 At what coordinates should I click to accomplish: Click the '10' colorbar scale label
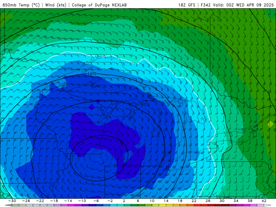coord(152,201)
